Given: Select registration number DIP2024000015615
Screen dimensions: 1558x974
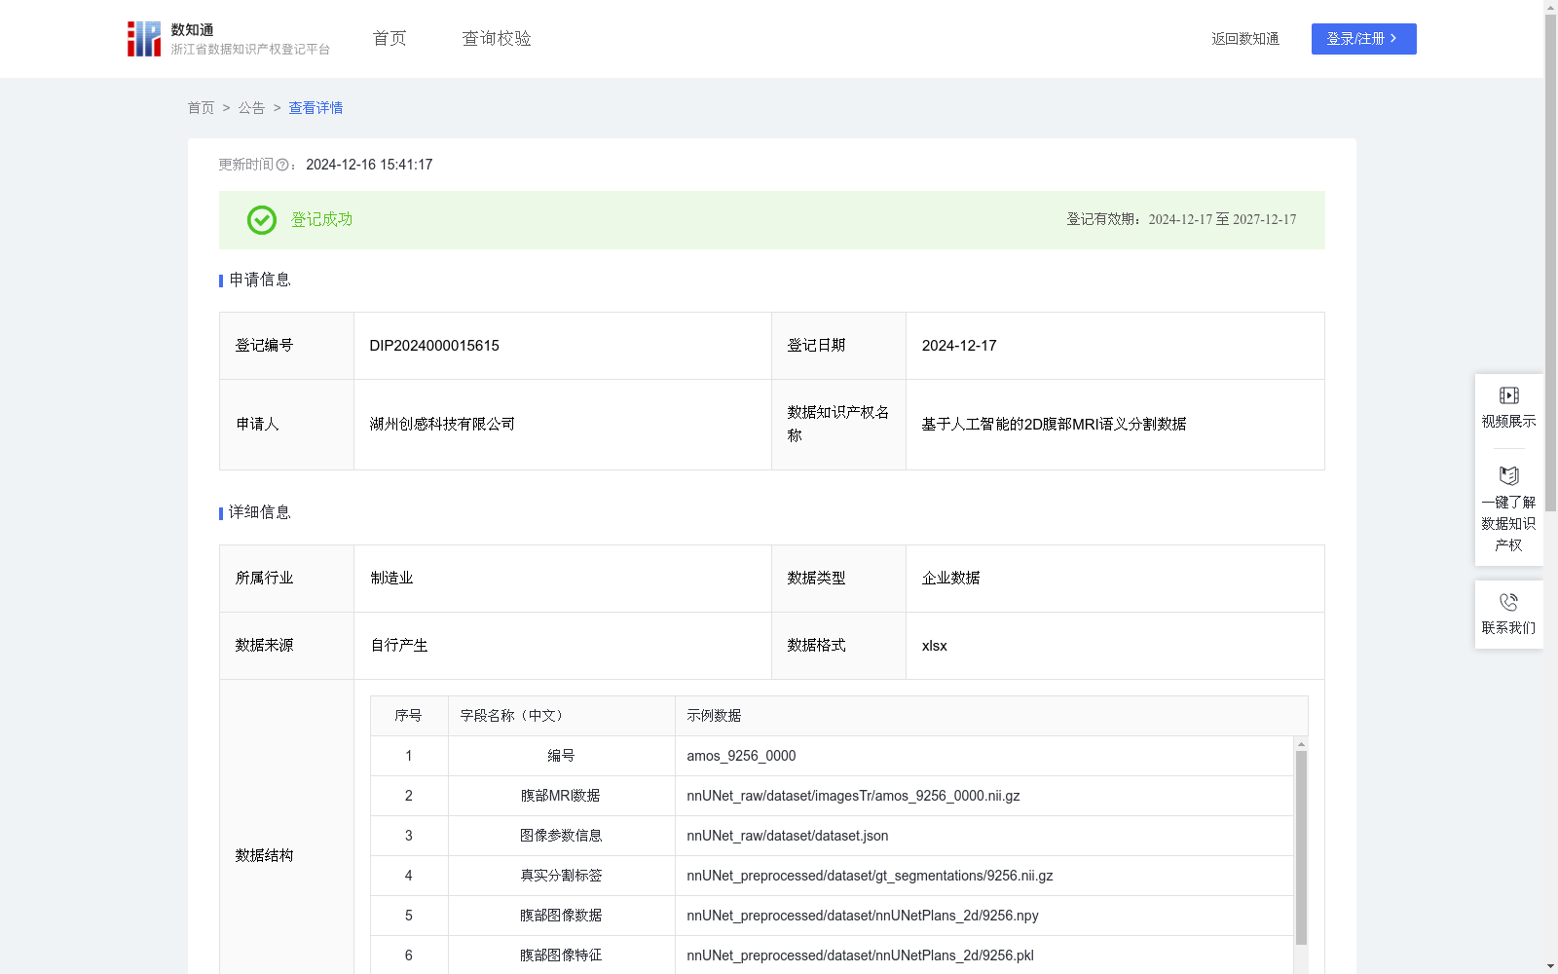Looking at the screenshot, I should click(434, 346).
